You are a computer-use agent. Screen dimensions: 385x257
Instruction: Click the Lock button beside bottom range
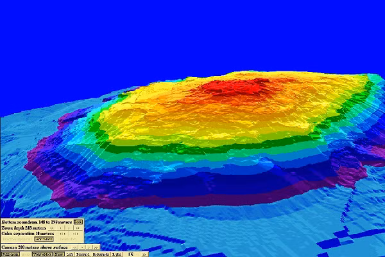[78, 222]
